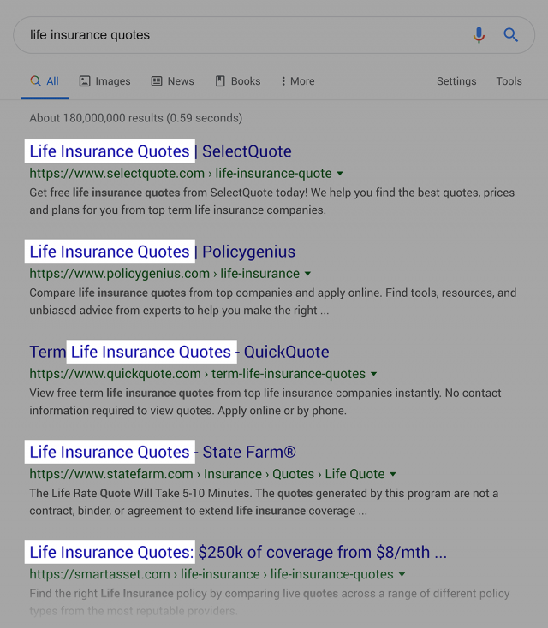Switch to the News tab
This screenshot has width=548, height=628.
[172, 81]
